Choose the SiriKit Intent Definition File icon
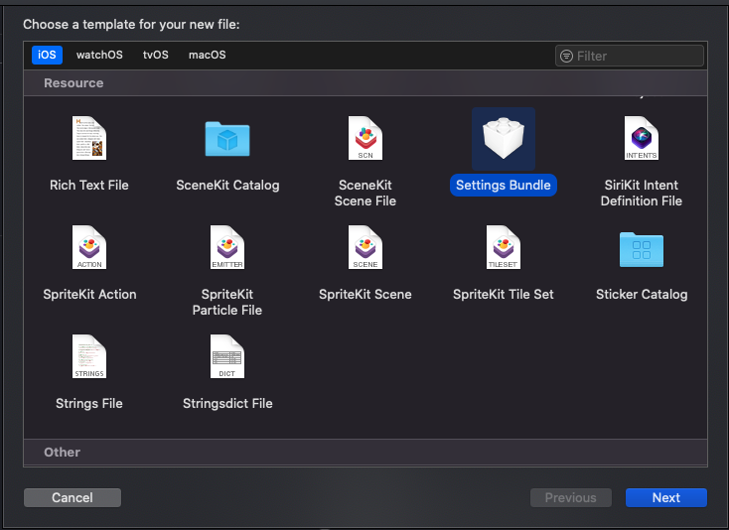The width and height of the screenshot is (729, 530). (642, 138)
